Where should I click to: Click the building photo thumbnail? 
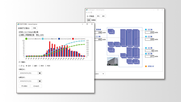112,61
